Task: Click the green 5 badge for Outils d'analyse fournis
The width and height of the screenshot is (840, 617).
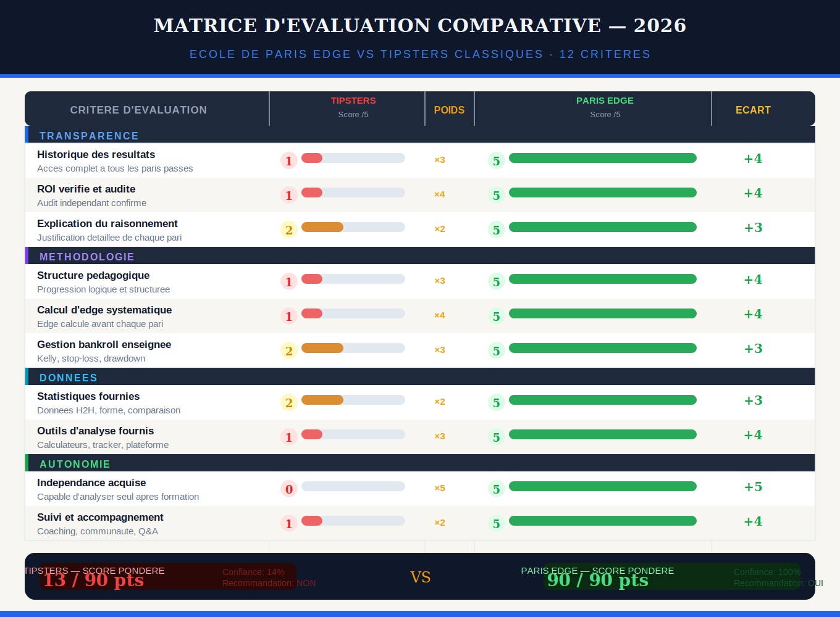Action: (x=497, y=437)
